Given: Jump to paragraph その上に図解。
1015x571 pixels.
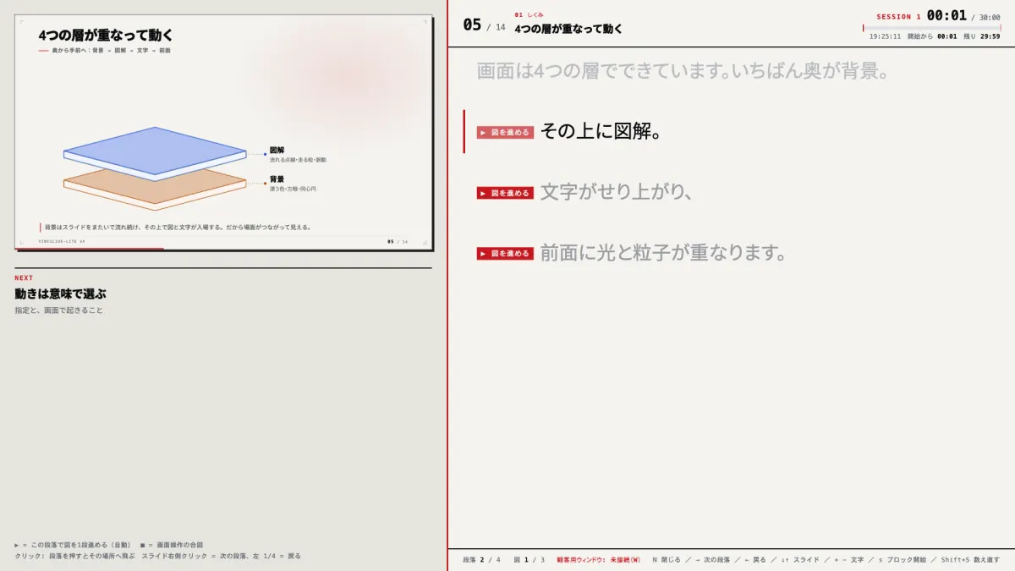Looking at the screenshot, I should (x=601, y=131).
